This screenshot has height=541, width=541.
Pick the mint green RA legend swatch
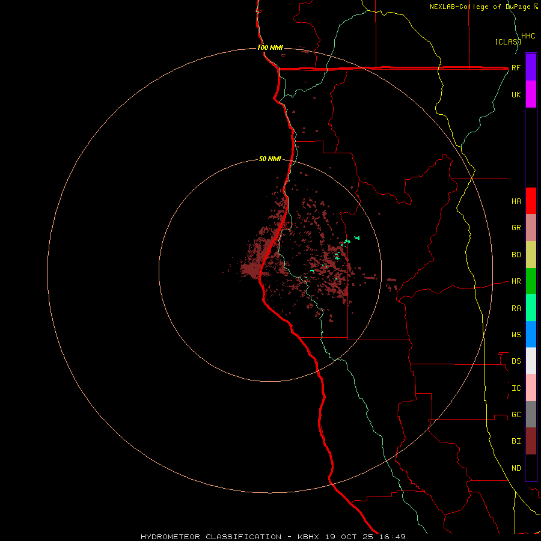[531, 308]
